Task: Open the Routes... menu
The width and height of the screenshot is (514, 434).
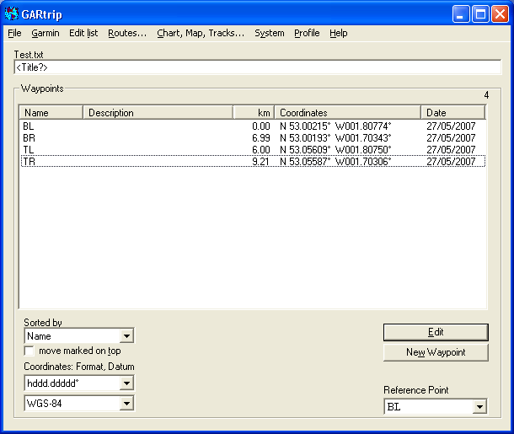Action: [x=127, y=33]
